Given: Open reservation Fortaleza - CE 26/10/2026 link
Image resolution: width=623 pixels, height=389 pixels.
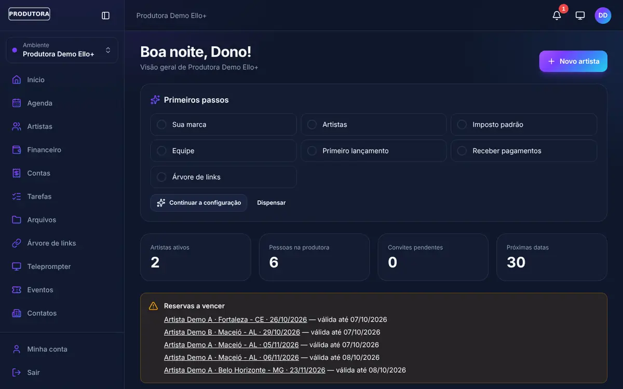Looking at the screenshot, I should click(235, 319).
